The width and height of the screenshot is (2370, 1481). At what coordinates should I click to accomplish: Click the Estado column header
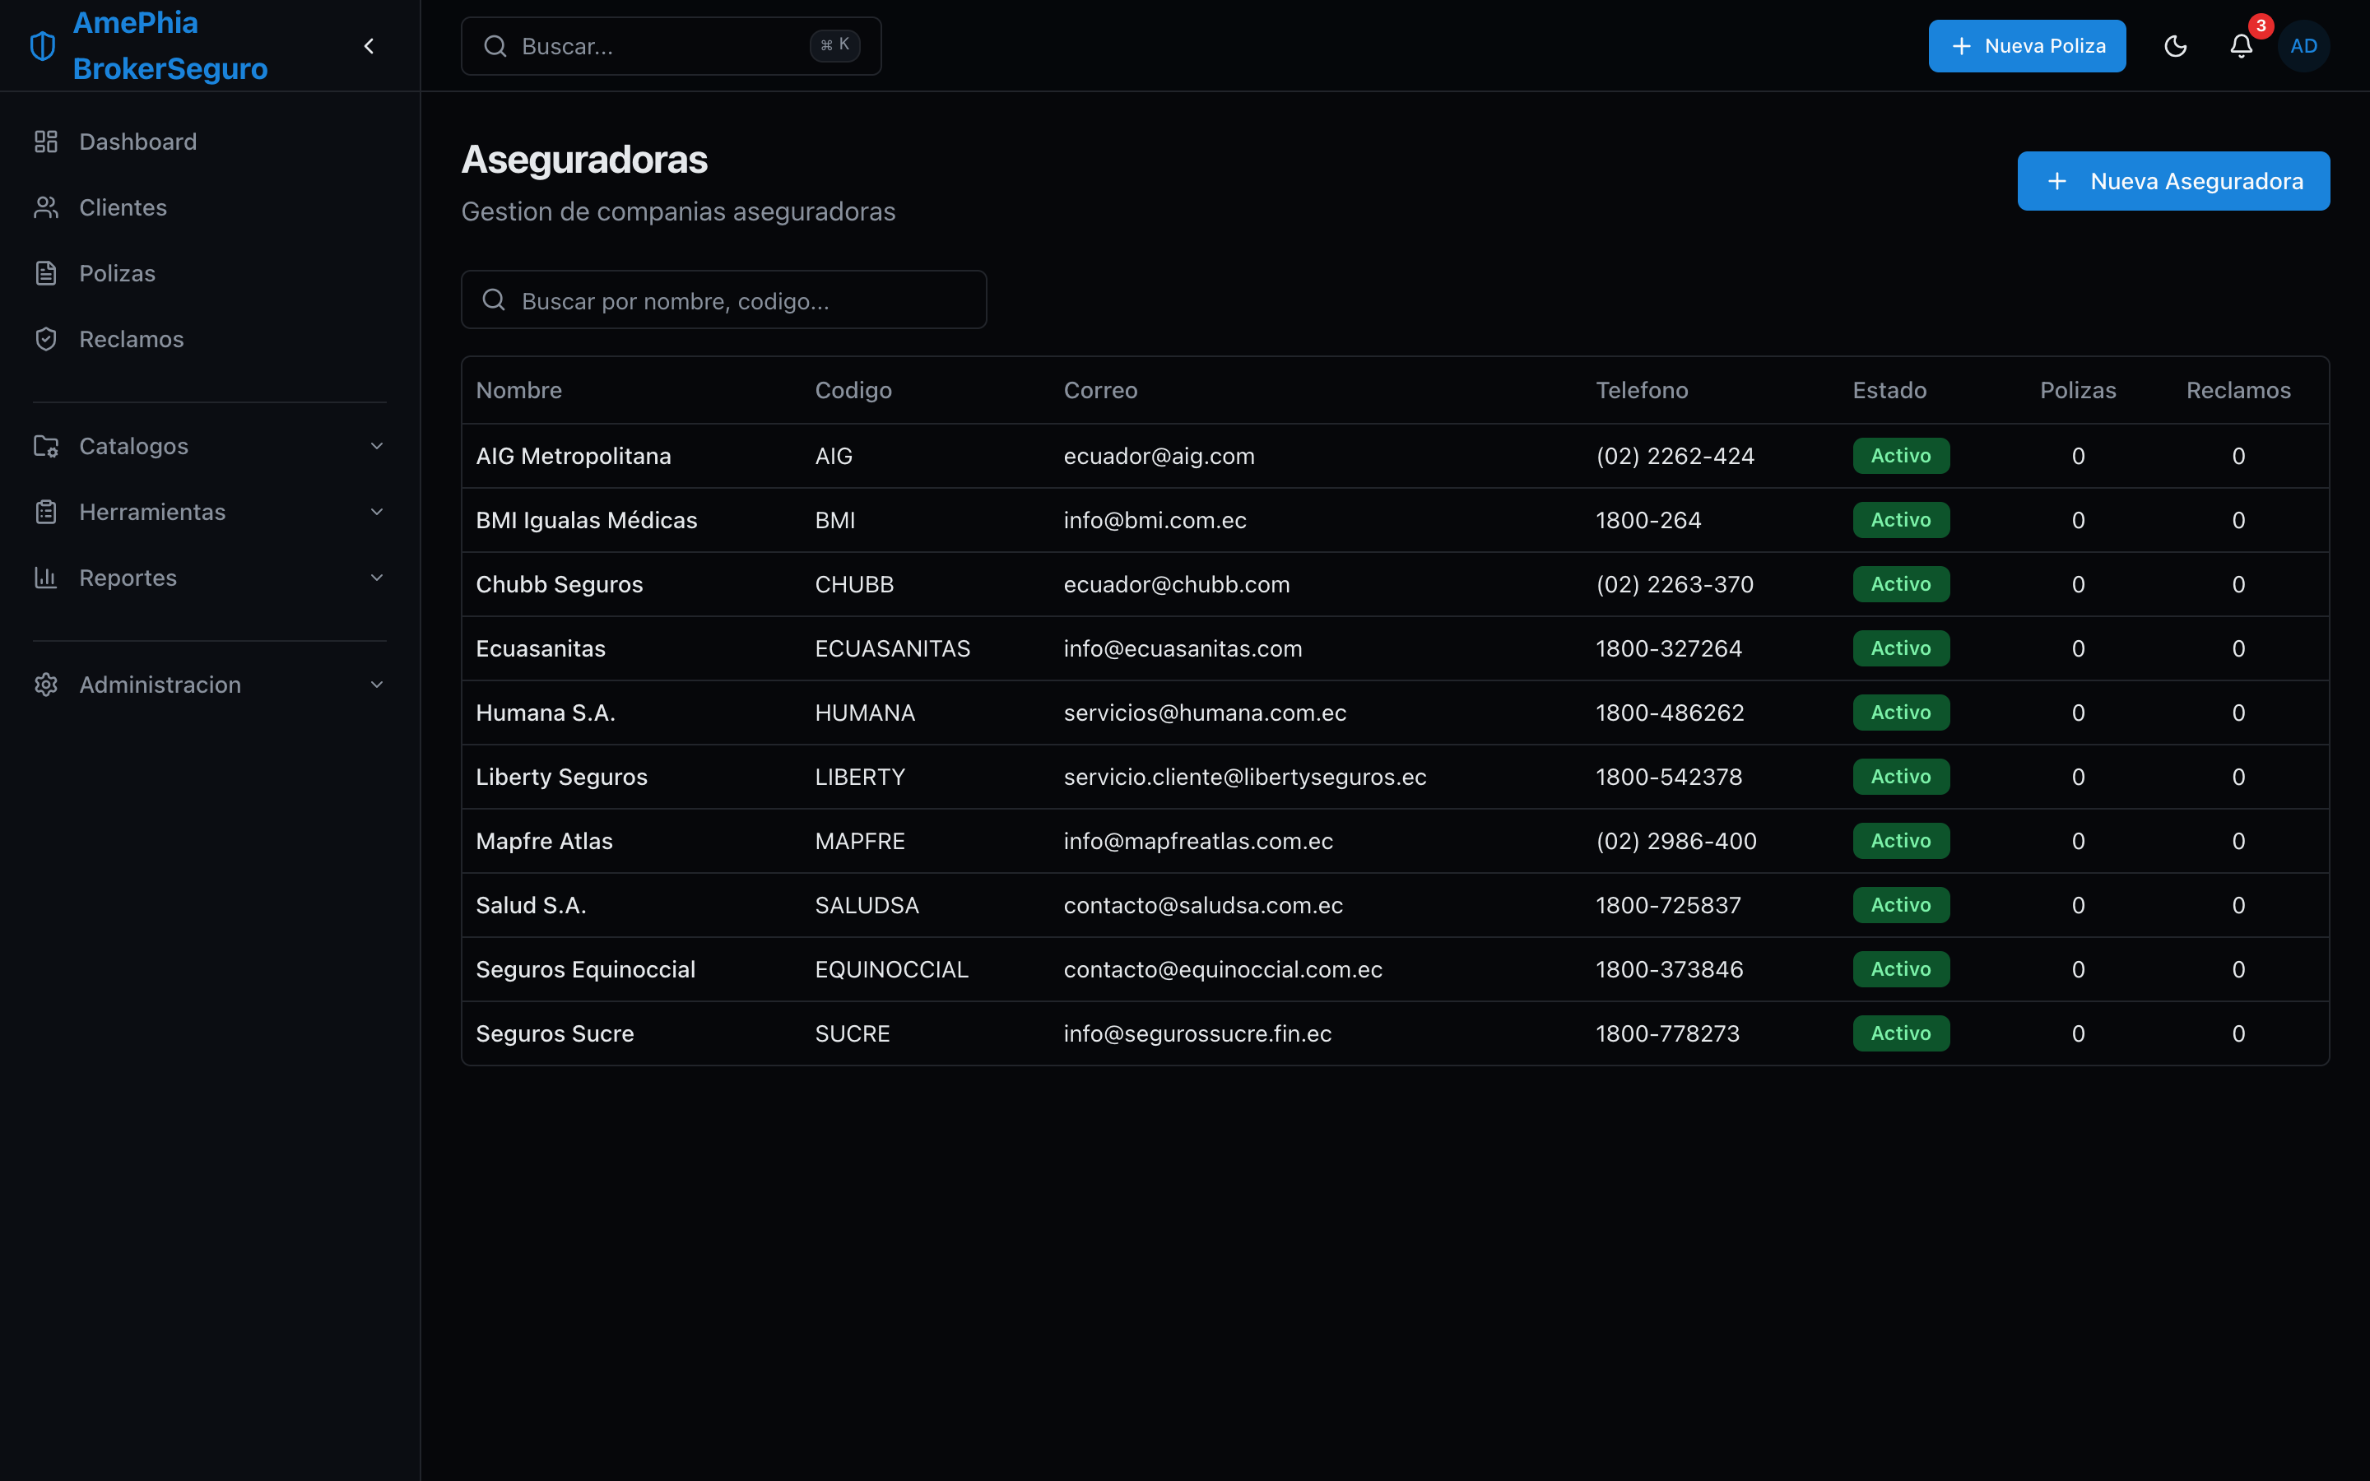click(1889, 390)
